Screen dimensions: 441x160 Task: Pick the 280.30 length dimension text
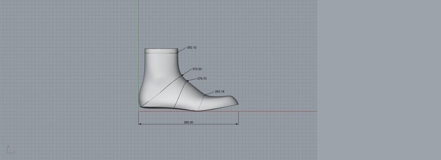[x=189, y=122]
